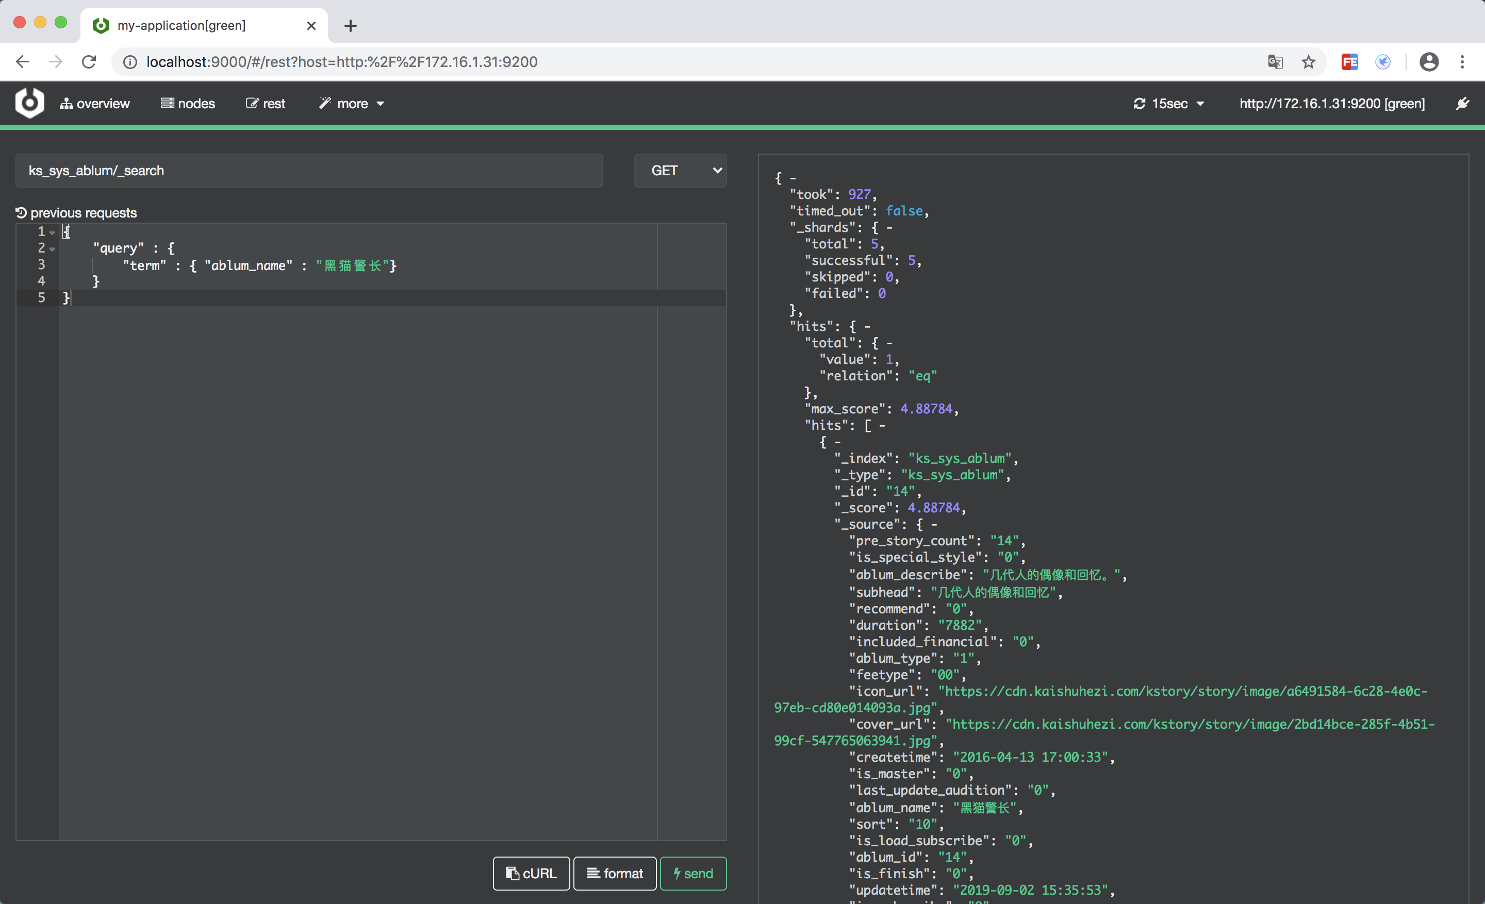Open the GET method dropdown
Screen dimensions: 1485x904
(680, 171)
